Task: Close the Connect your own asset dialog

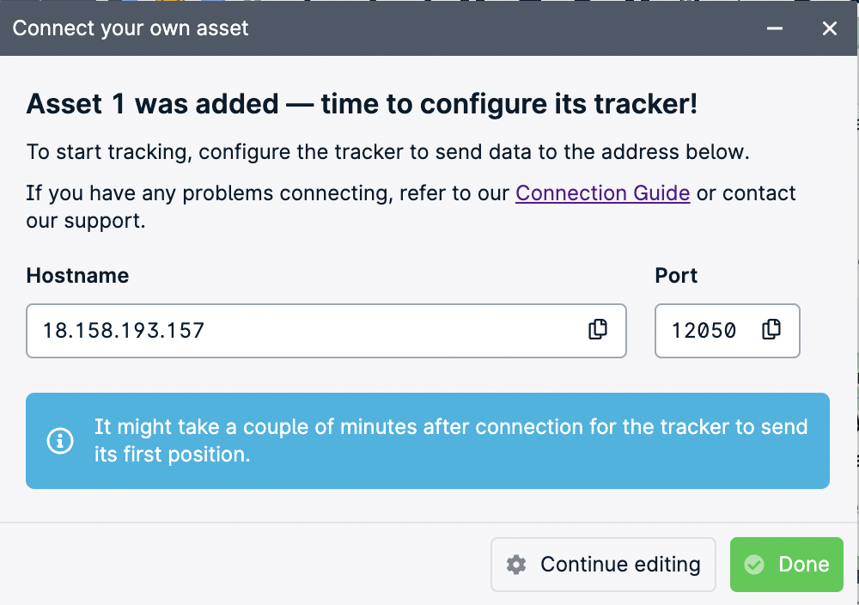Action: (830, 28)
